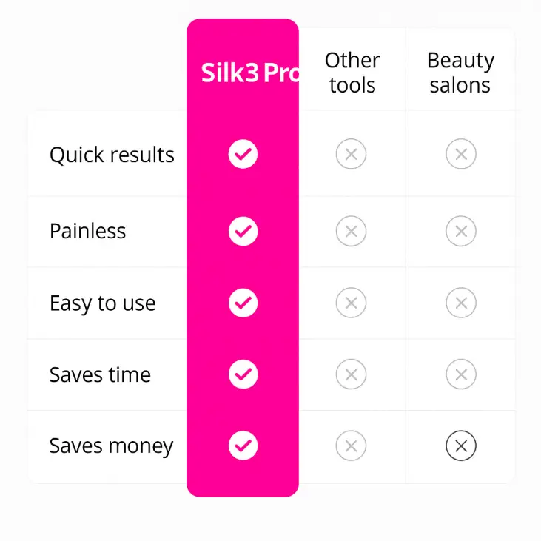Click Other tools X icon for Painless

[351, 231]
